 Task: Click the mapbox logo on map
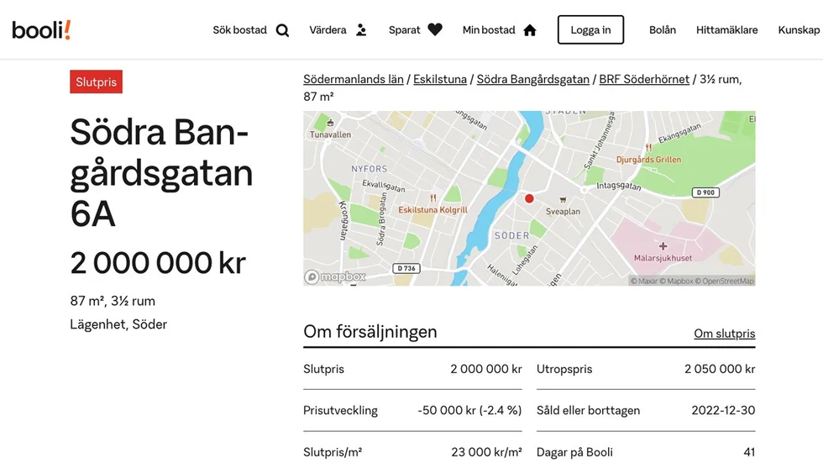click(335, 276)
